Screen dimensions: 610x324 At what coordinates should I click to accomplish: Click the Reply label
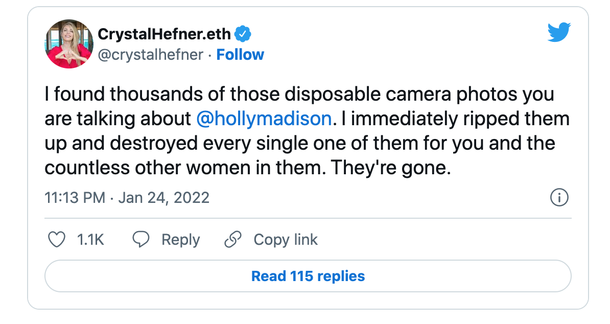180,240
